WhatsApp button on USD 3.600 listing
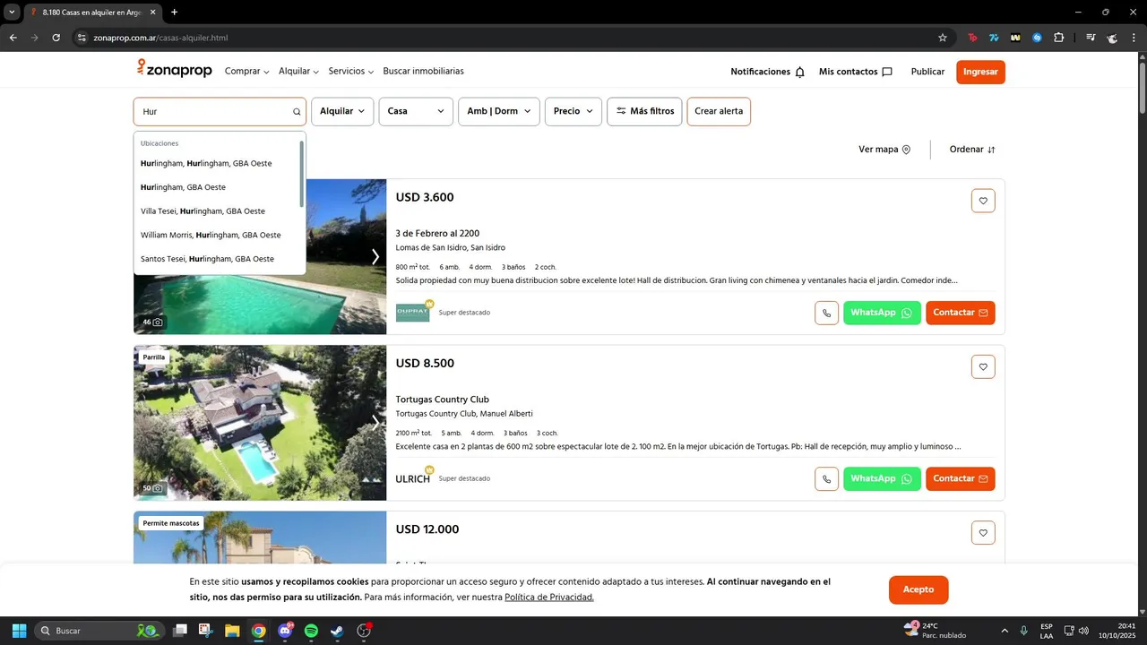Screen dimensions: 1147x645 click(882, 313)
